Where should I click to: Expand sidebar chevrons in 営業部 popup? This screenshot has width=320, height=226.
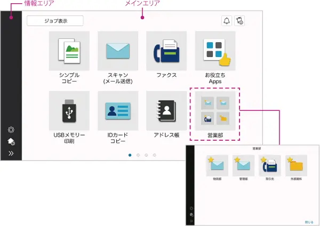(x=191, y=221)
